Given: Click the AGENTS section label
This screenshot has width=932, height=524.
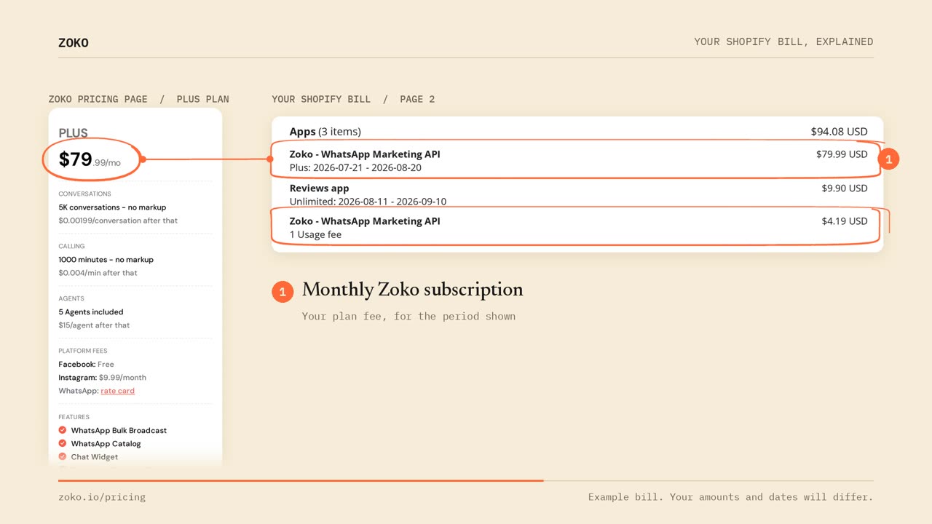Looking at the screenshot, I should (71, 298).
